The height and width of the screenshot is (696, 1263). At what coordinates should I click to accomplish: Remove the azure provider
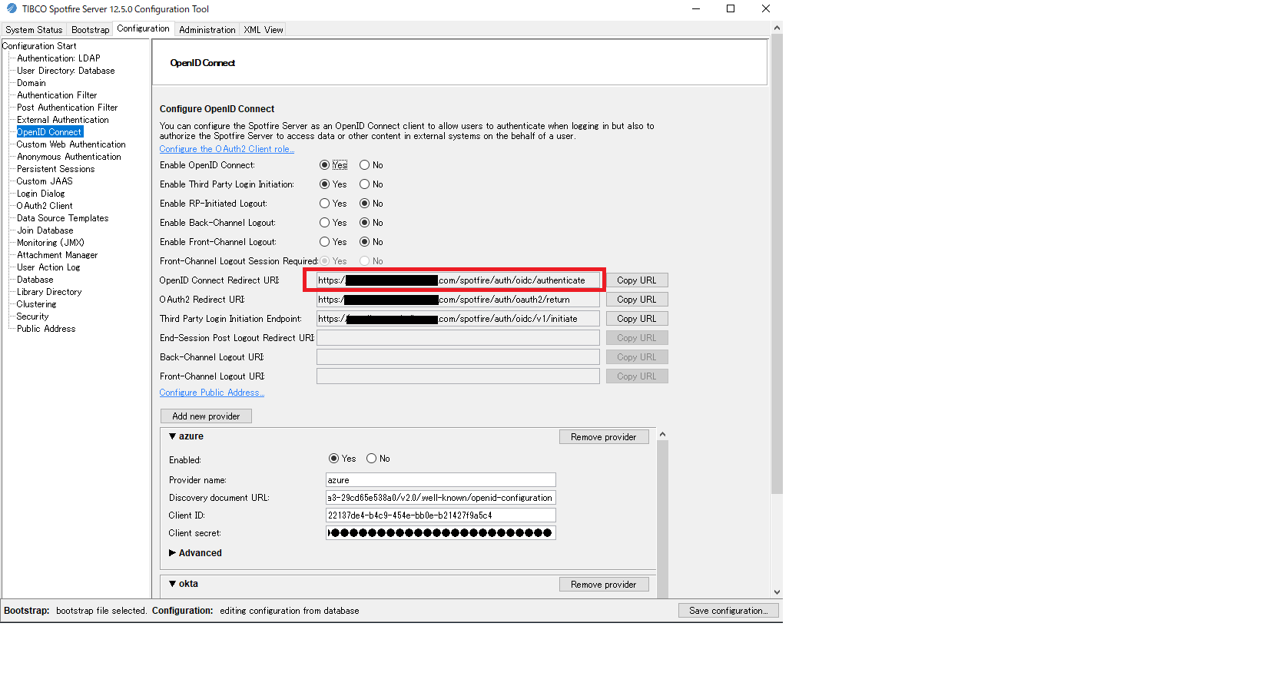(604, 437)
